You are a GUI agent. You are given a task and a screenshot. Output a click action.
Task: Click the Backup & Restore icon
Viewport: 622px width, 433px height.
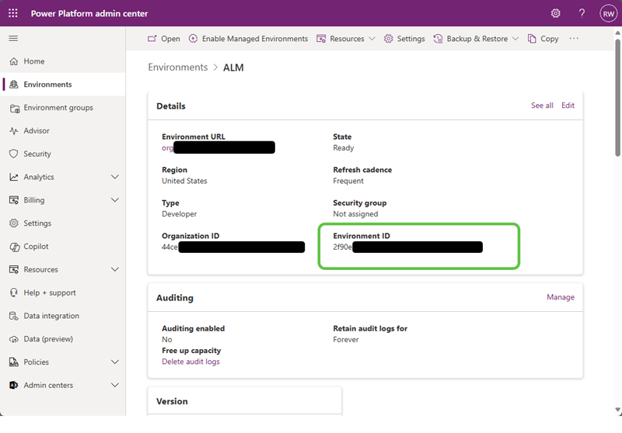(438, 38)
